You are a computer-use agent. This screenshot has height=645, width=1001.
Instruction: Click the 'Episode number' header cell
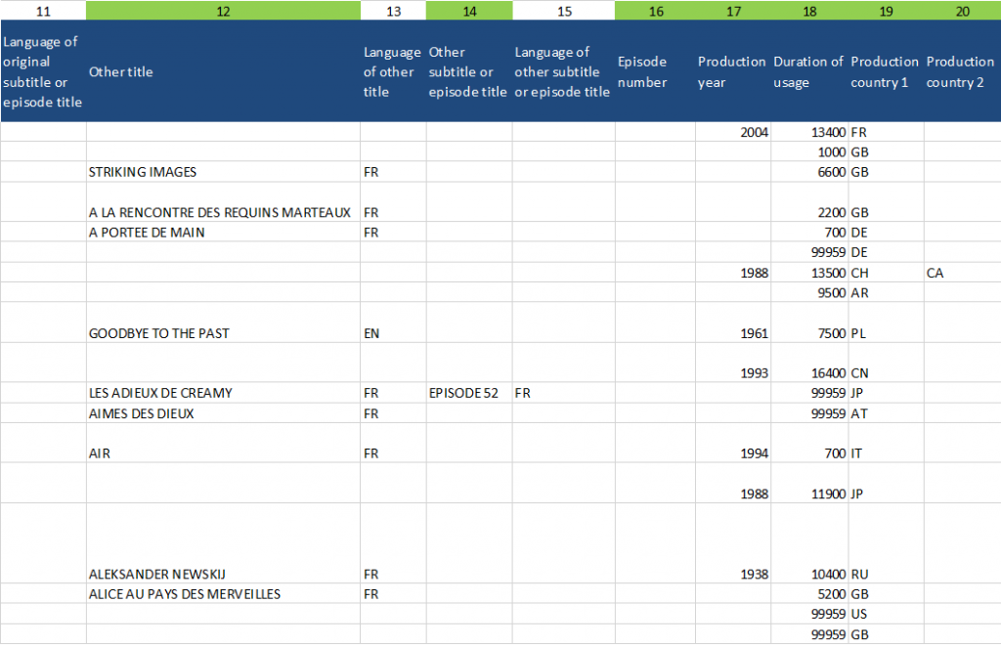tap(655, 71)
